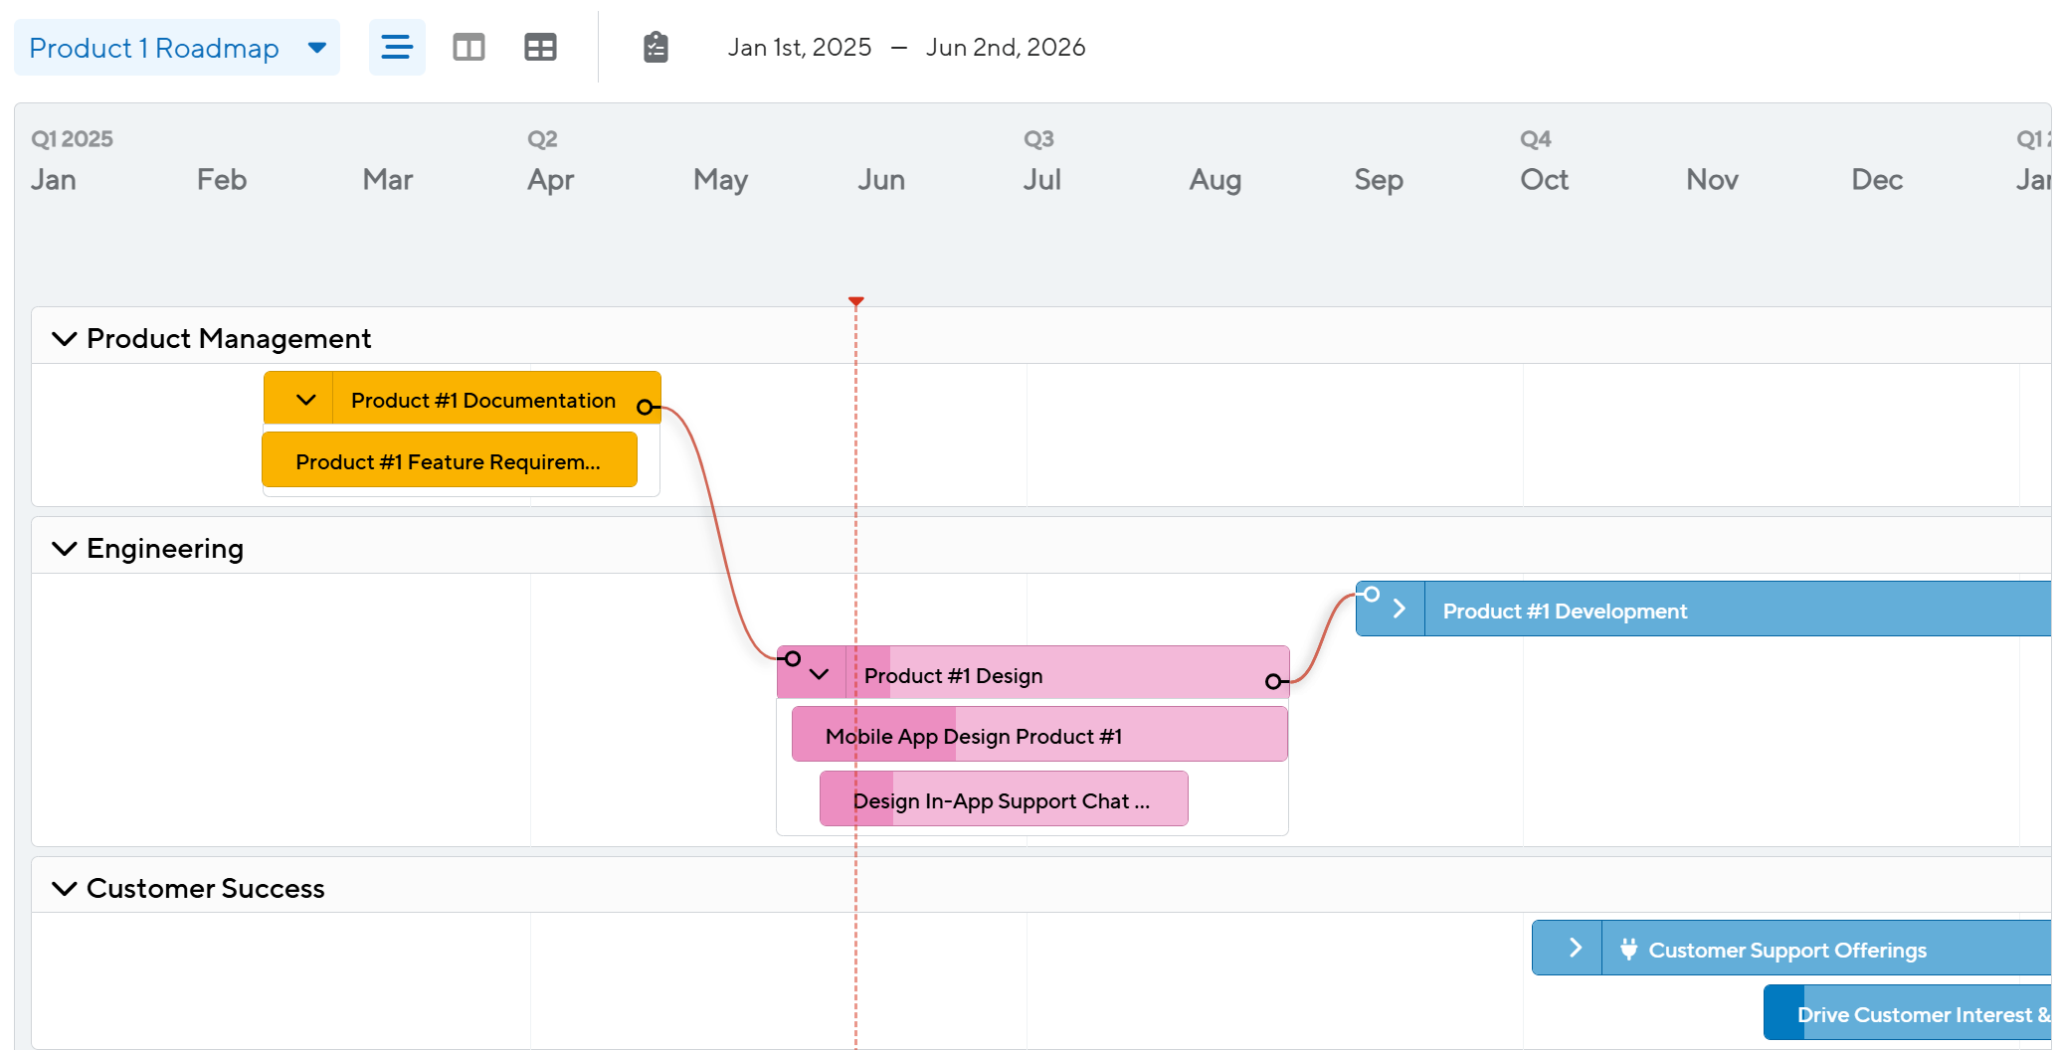2057x1050 pixels.
Task: Click the roadmap date range text
Action: pyautogui.click(x=905, y=48)
